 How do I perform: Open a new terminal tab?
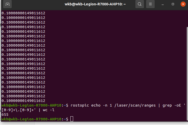coord(7,4)
